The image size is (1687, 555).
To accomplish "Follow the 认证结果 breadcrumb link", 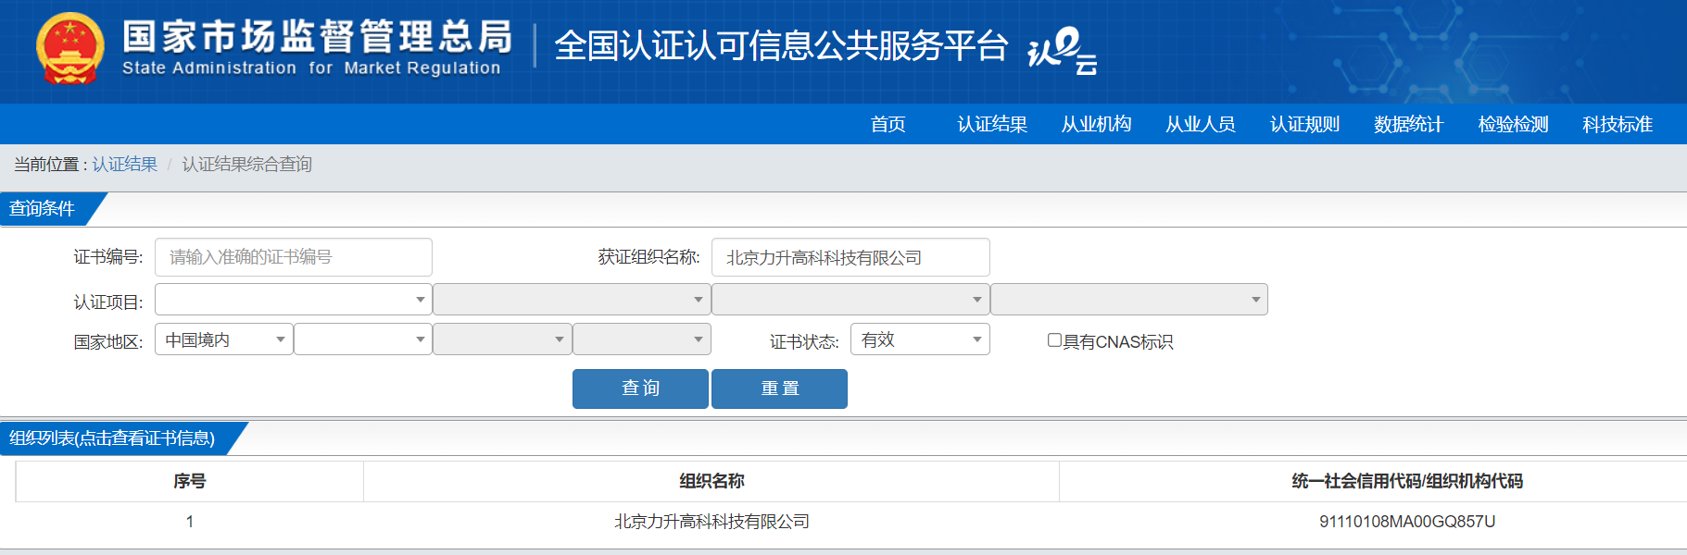I will (125, 165).
